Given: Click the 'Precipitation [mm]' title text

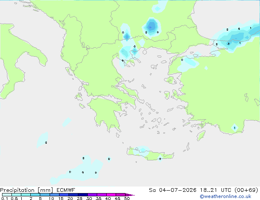Looking at the screenshot, I should tap(27, 190).
